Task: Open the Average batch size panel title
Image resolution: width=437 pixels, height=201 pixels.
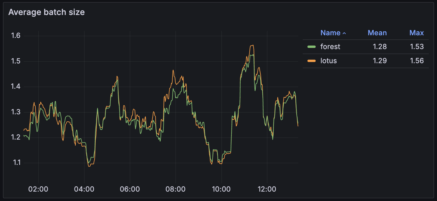Action: pos(47,12)
